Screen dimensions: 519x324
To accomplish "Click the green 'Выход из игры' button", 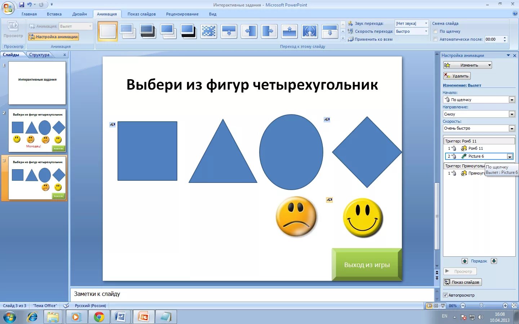I will pyautogui.click(x=367, y=265).
